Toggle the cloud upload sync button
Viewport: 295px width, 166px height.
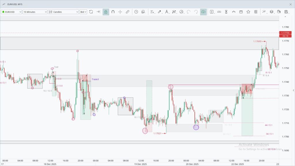click(203, 12)
